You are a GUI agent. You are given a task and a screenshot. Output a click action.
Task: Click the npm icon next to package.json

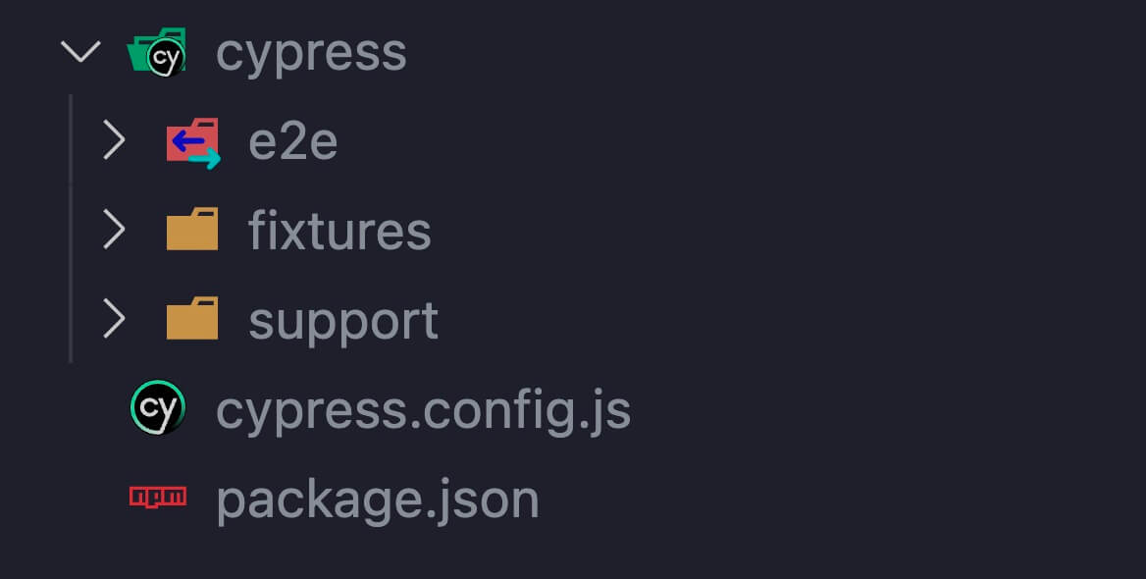pyautogui.click(x=157, y=497)
